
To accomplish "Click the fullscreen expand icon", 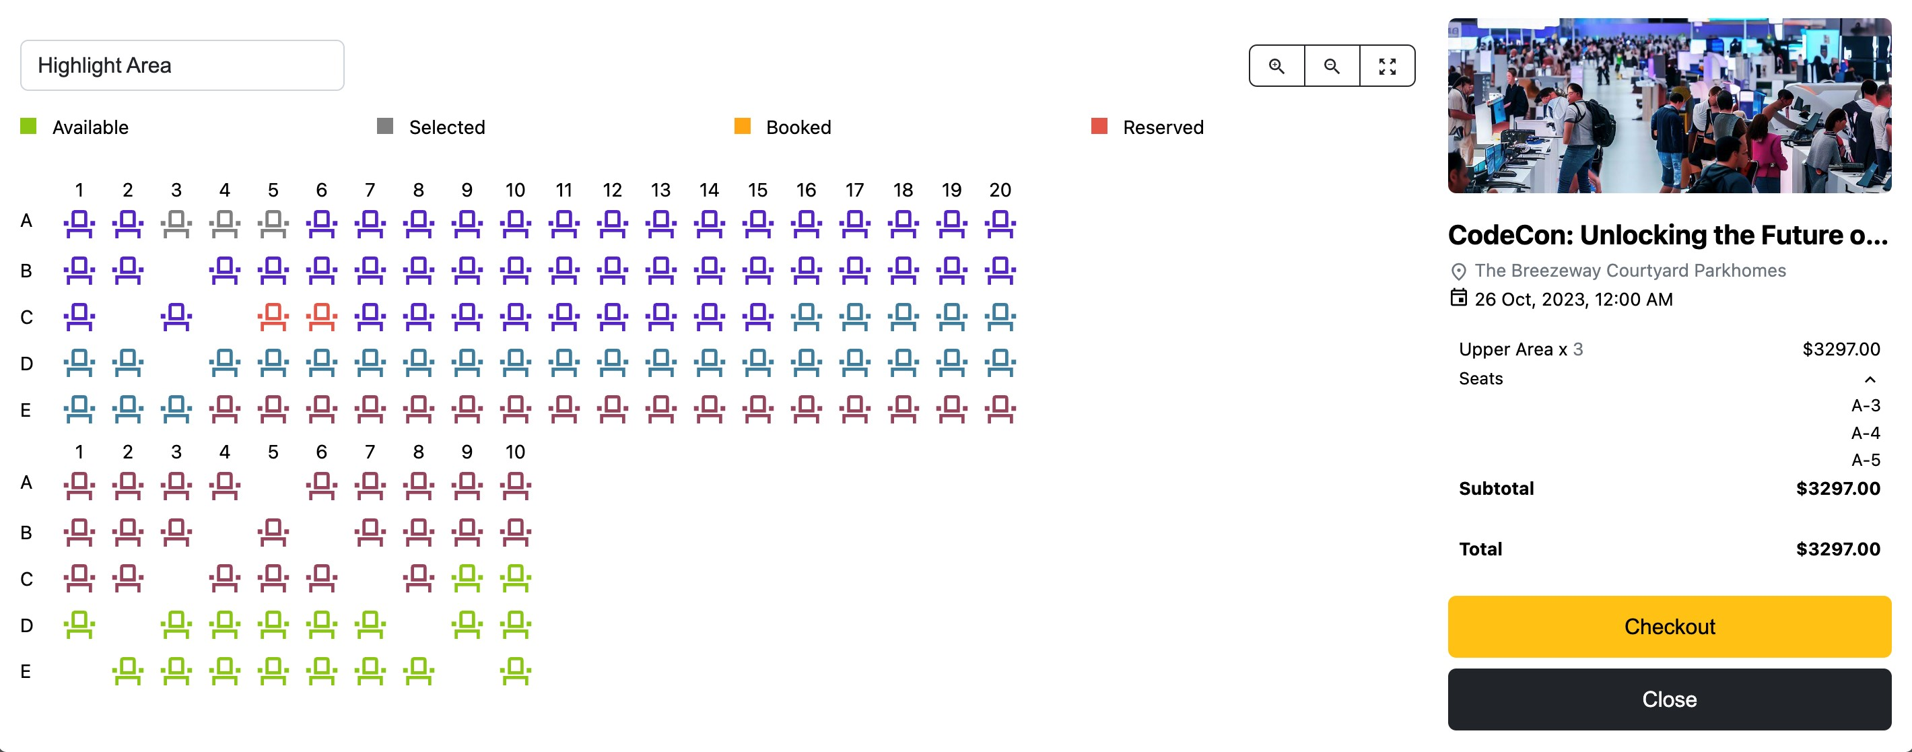I will [1386, 66].
